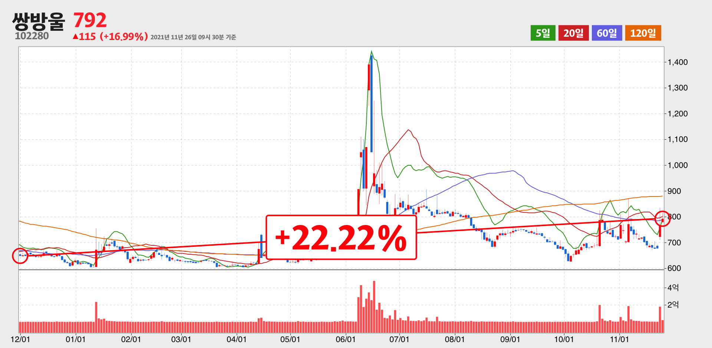Click the price change ▲115 (+16.99%)

tap(111, 36)
